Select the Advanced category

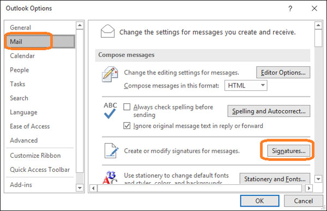(x=24, y=140)
